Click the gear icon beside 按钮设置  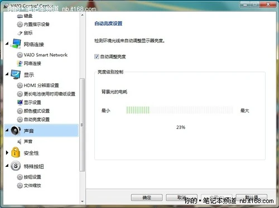click(x=20, y=177)
